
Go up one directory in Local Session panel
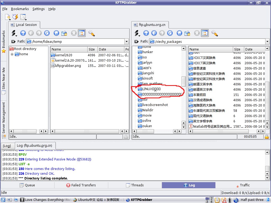click(23, 33)
